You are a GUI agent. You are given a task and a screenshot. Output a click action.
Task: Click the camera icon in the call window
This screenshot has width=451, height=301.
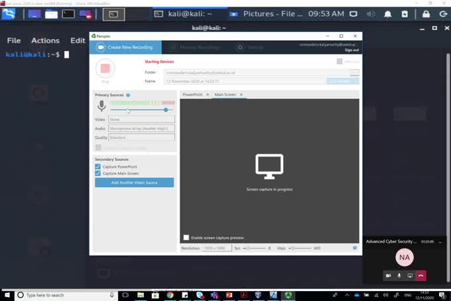tap(388, 275)
